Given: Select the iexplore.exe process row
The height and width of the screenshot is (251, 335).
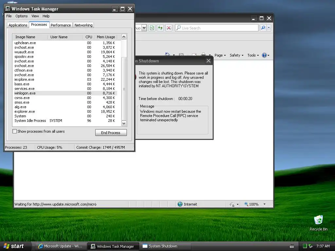Looking at the screenshot, I should tap(65, 79).
